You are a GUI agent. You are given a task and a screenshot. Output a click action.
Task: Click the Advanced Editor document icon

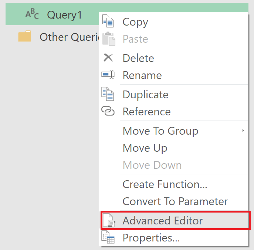108,221
